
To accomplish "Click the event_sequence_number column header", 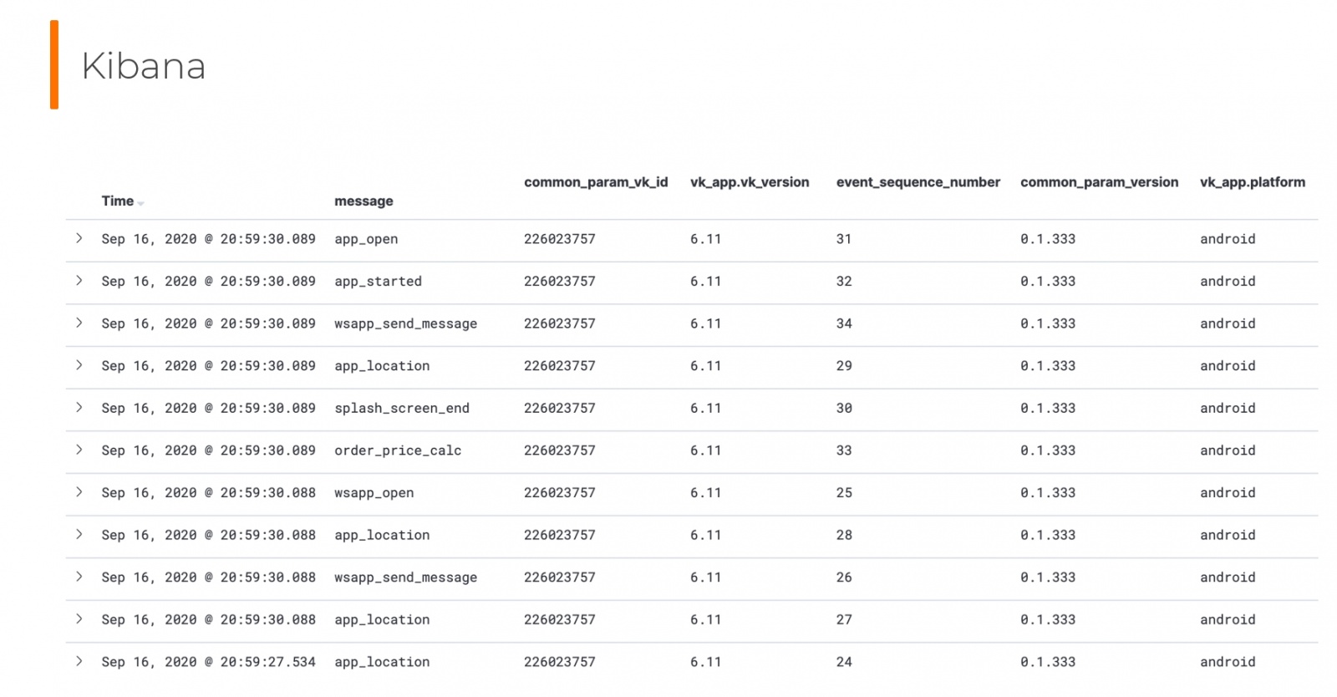I will [x=918, y=182].
